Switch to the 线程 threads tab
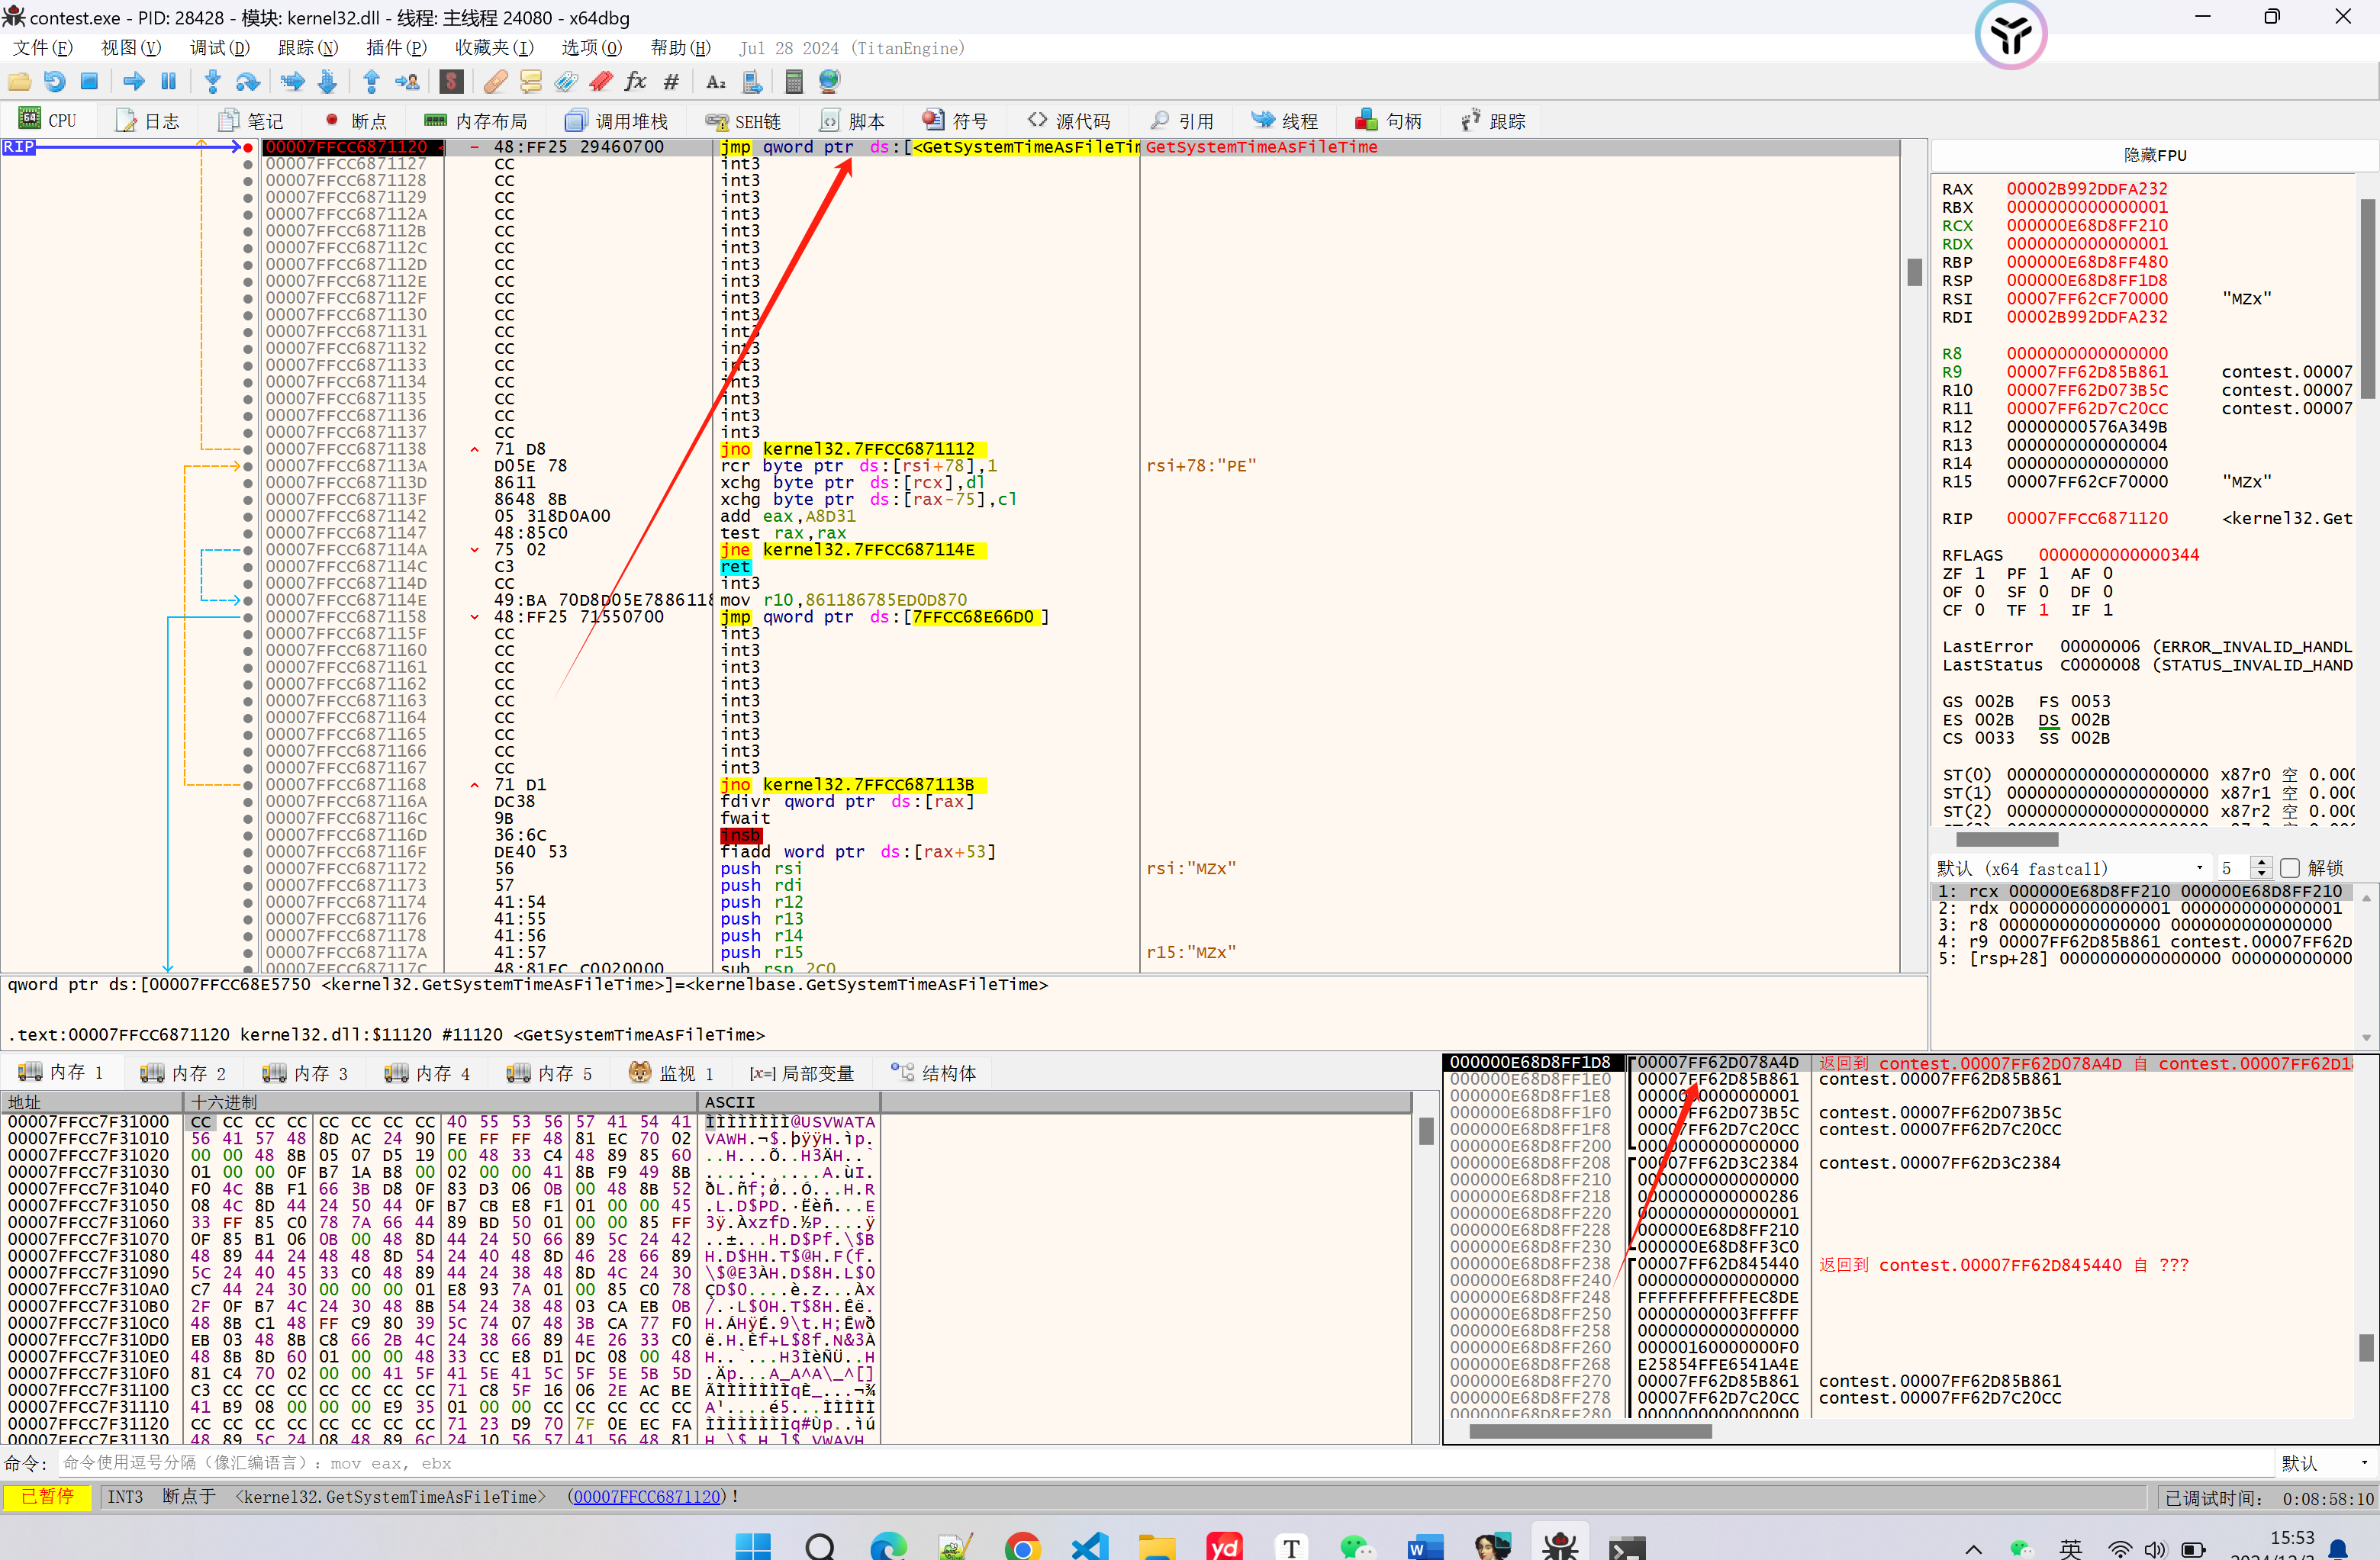The height and width of the screenshot is (1560, 2380). click(x=1285, y=121)
